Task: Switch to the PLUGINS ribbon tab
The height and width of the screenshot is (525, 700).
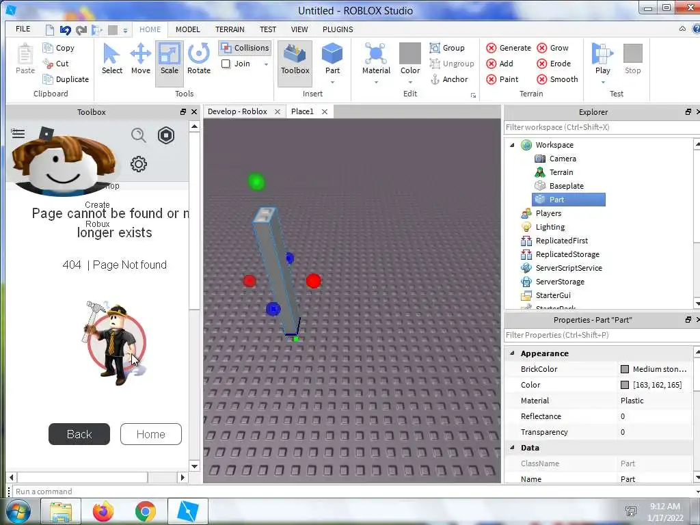Action: [x=338, y=29]
